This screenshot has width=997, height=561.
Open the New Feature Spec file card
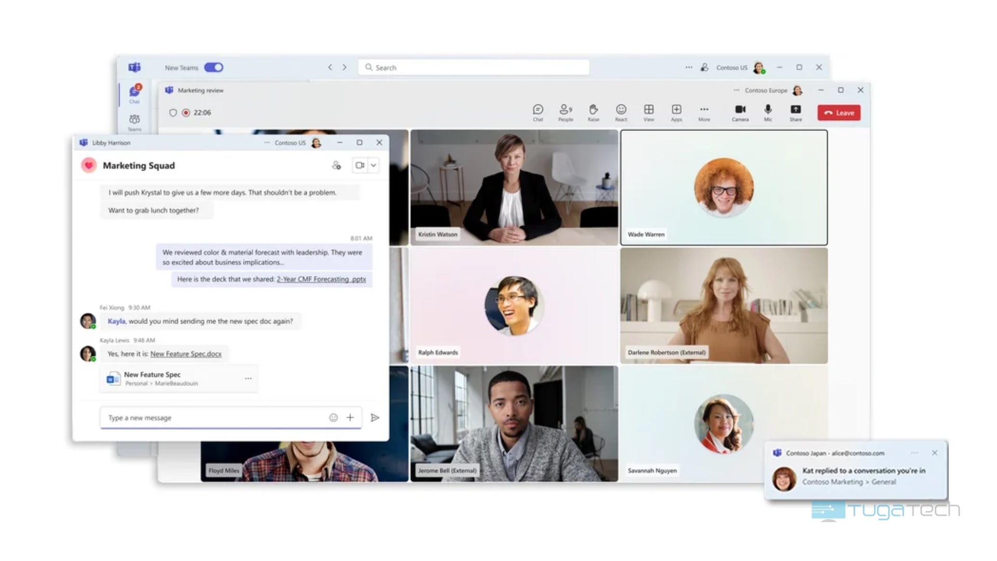tap(179, 379)
